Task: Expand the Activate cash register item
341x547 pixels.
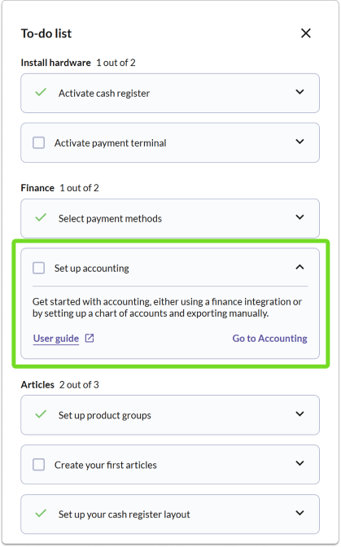Action: coord(299,92)
